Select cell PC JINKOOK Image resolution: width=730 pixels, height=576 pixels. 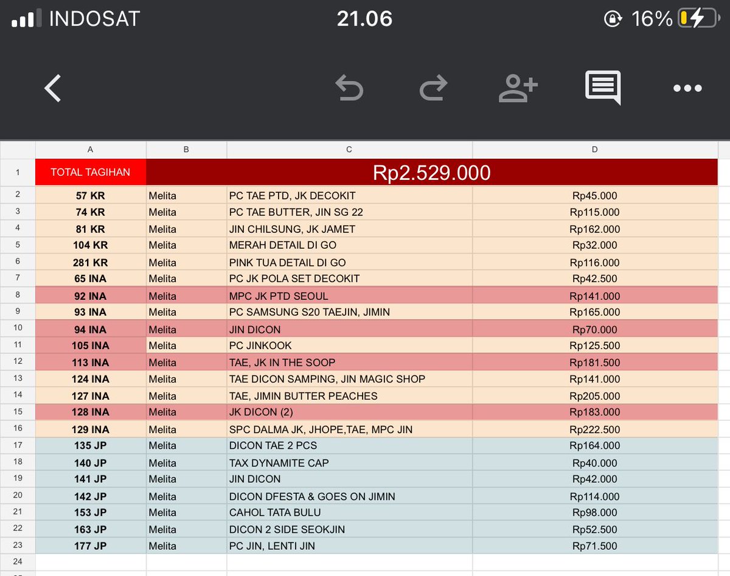tap(350, 345)
